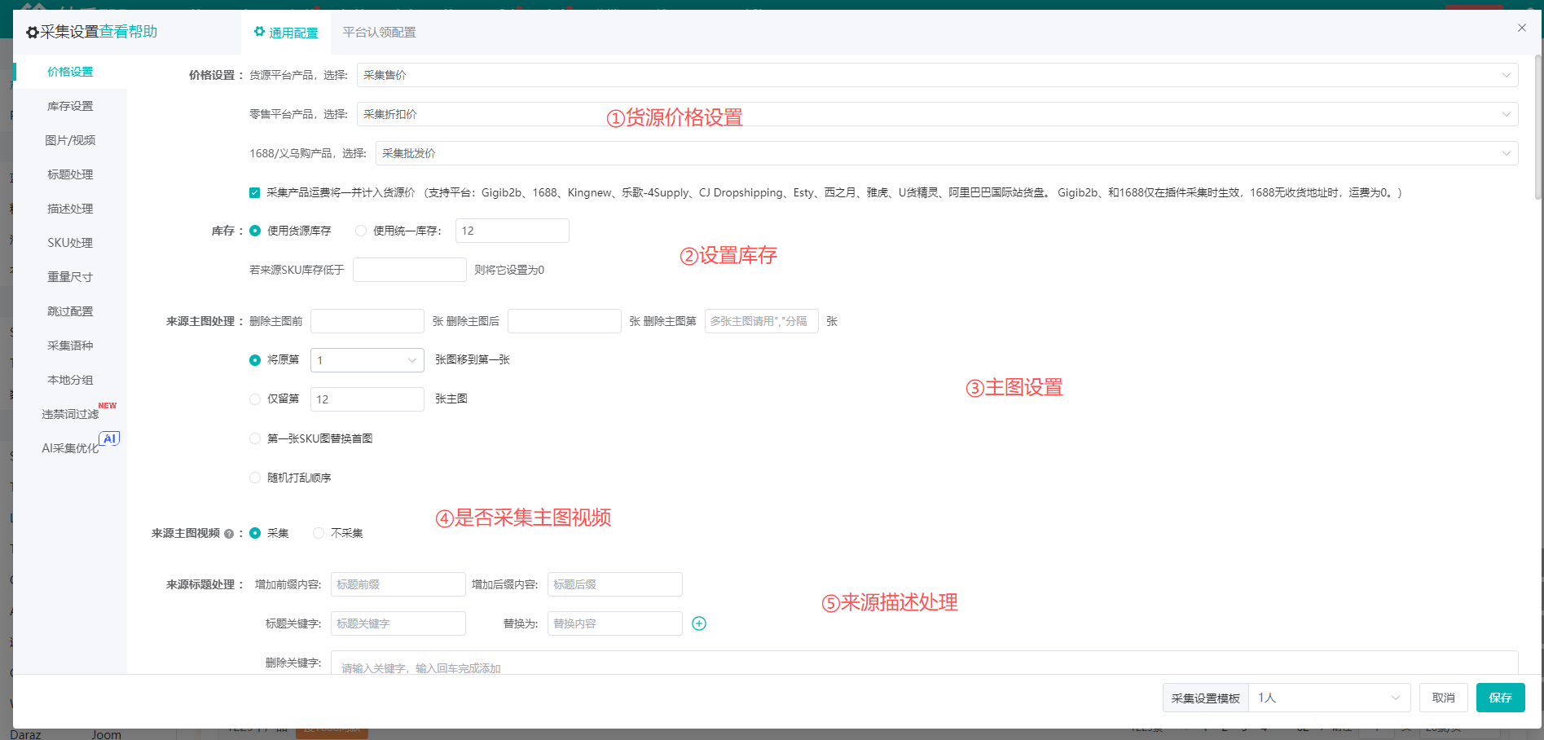Open the 采集设置模板 dropdown
This screenshot has height=740, width=1544.
pos(1329,698)
